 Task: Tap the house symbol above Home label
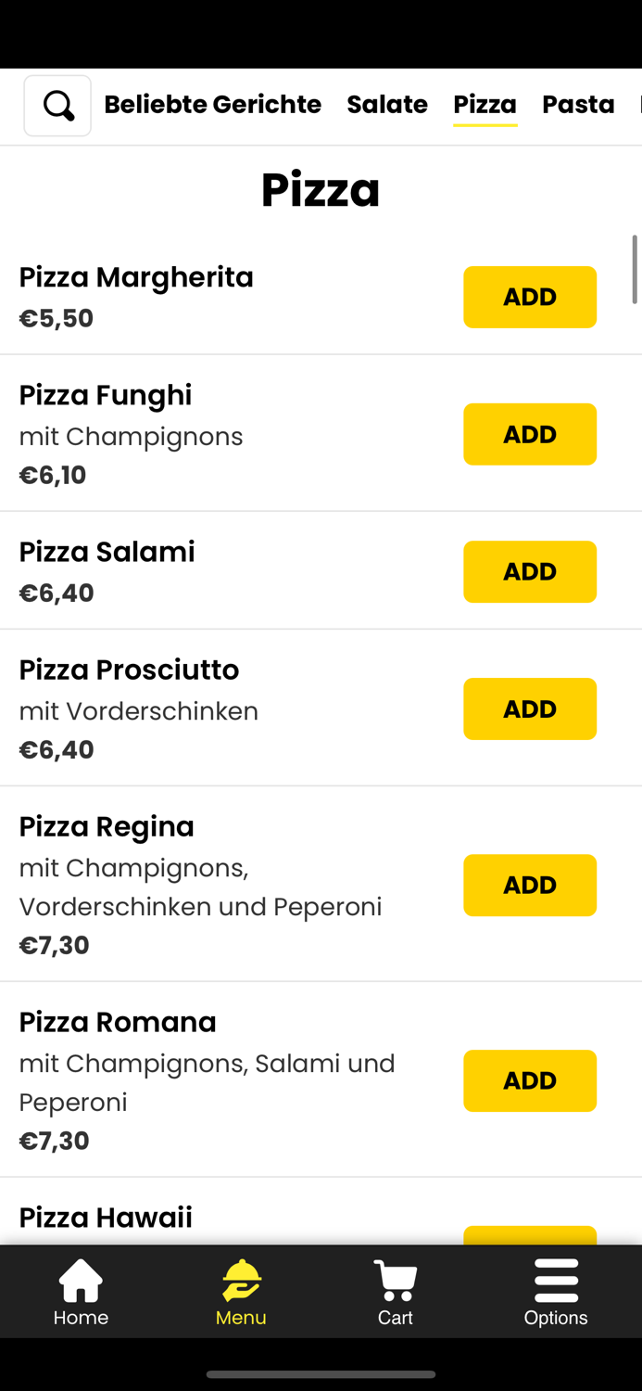click(81, 1278)
